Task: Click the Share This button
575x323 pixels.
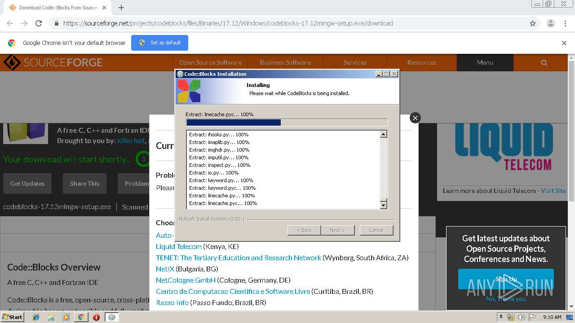Action: [84, 183]
